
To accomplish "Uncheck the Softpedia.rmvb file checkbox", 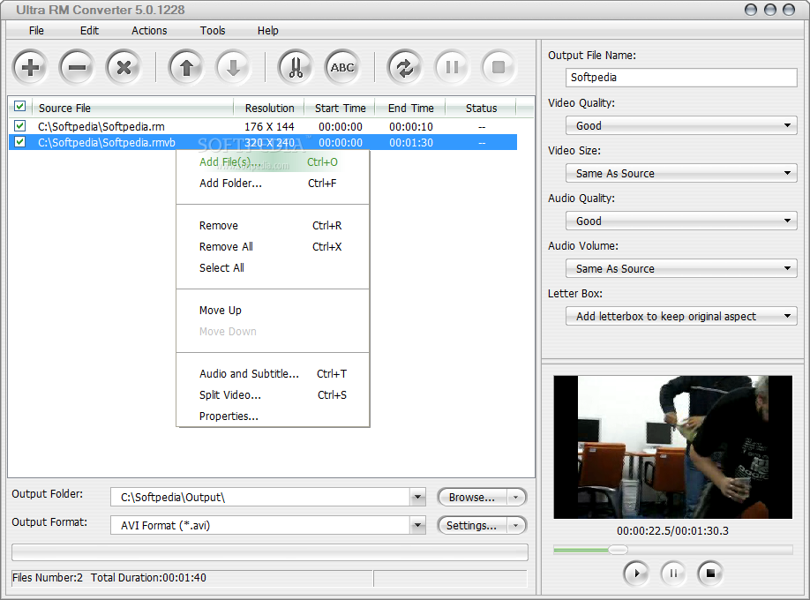I will (x=20, y=141).
